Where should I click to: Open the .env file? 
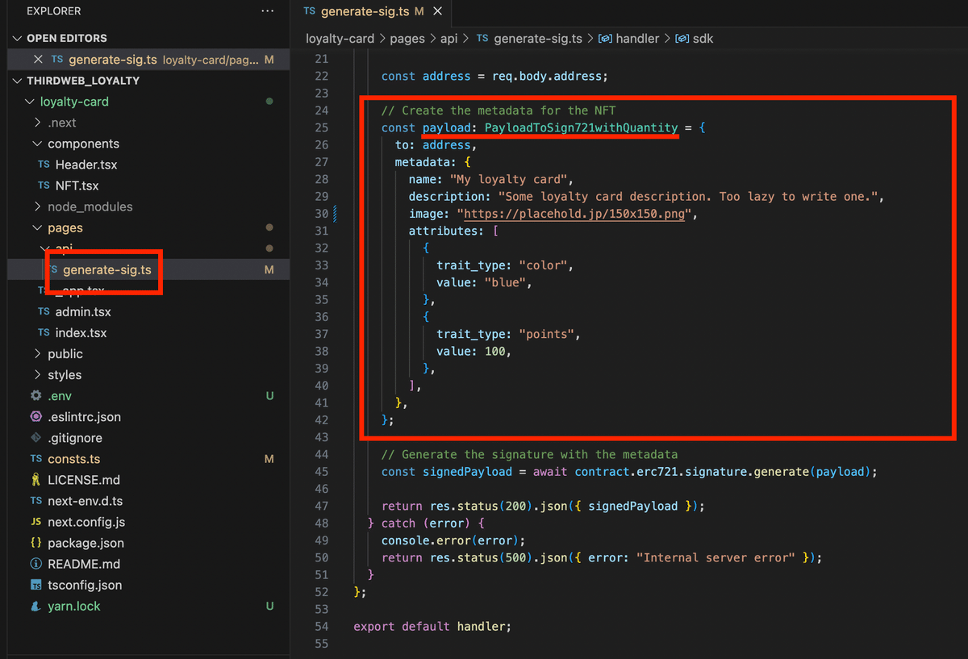click(x=60, y=395)
